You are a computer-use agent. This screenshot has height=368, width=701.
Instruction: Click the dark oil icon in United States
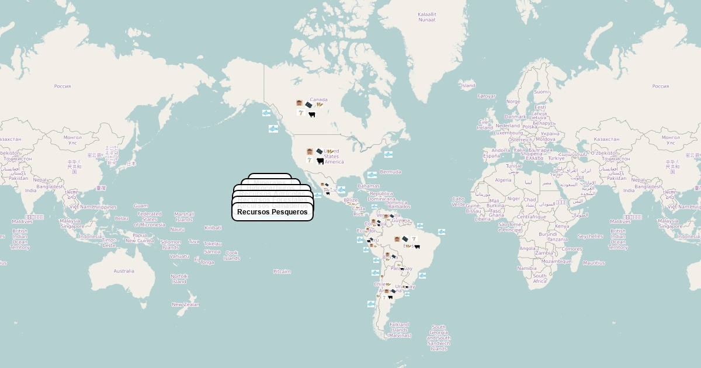coord(320,151)
